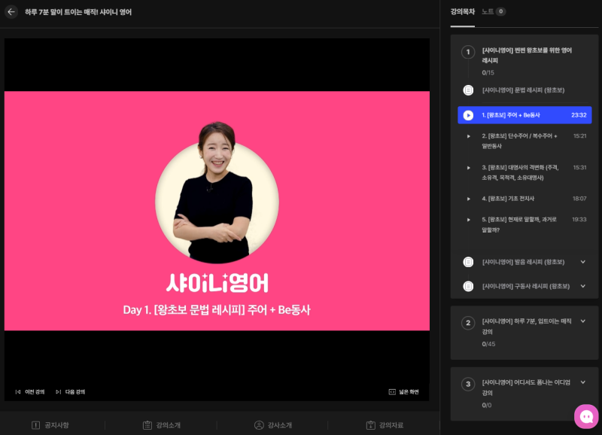The height and width of the screenshot is (435, 602).
Task: Play lecture 1 주어 + Be동사 icon
Action: (x=468, y=115)
